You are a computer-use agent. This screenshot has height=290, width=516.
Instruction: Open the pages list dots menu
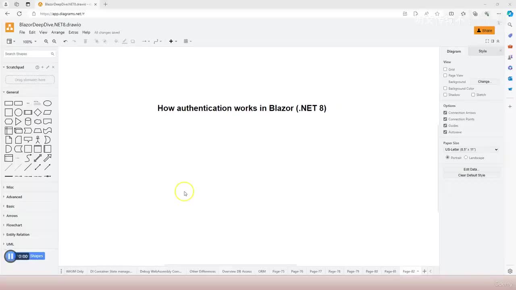coord(61,271)
